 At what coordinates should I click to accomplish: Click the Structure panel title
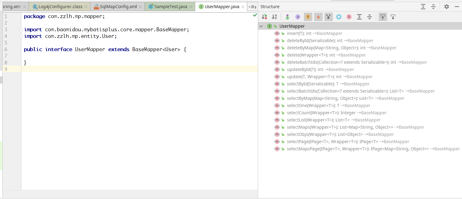tap(270, 7)
